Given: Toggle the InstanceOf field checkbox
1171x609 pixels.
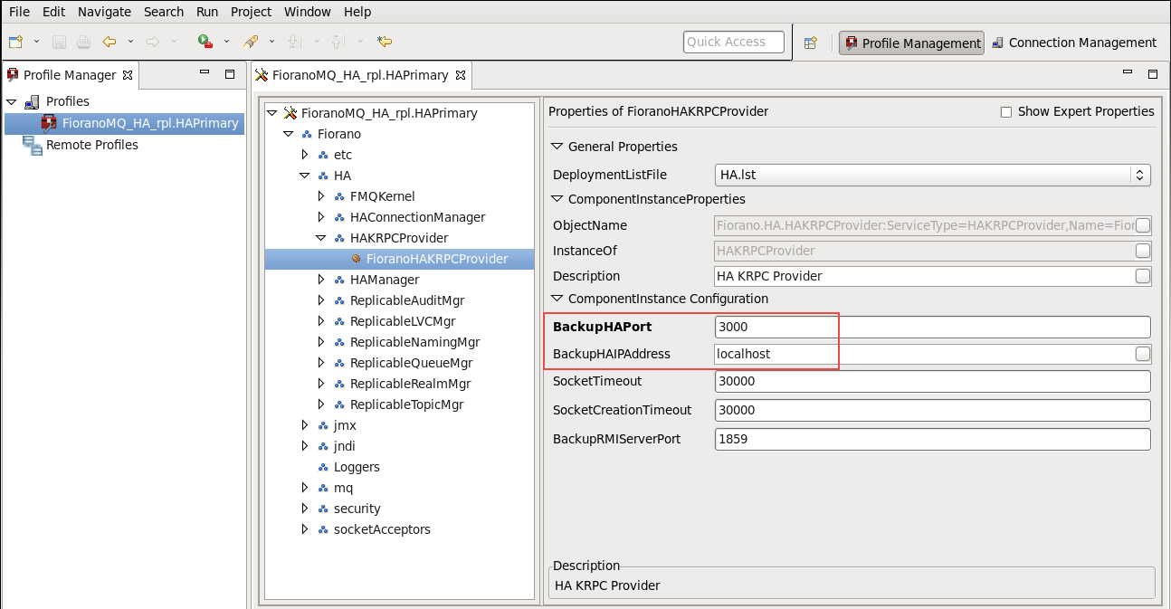Looking at the screenshot, I should click(x=1143, y=251).
